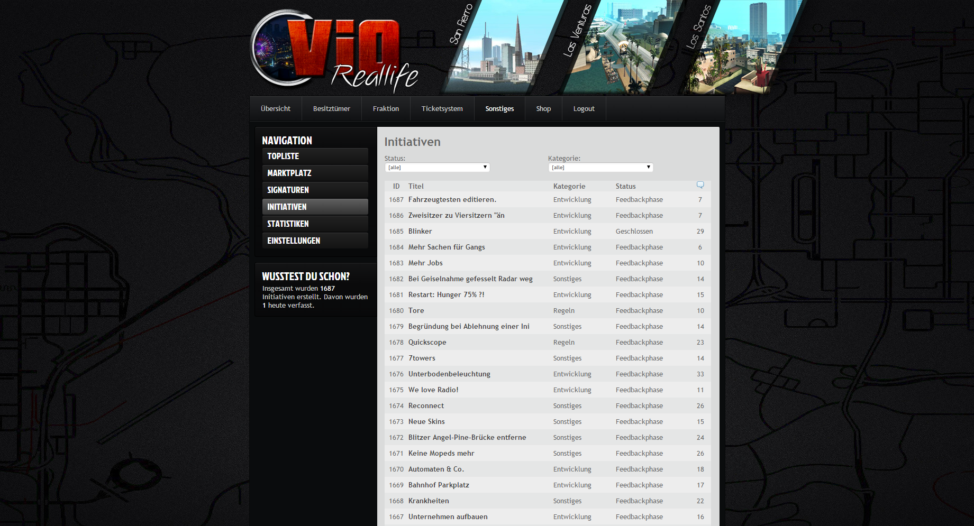Click the ViO Reallife logo
The height and width of the screenshot is (526, 974).
click(333, 50)
